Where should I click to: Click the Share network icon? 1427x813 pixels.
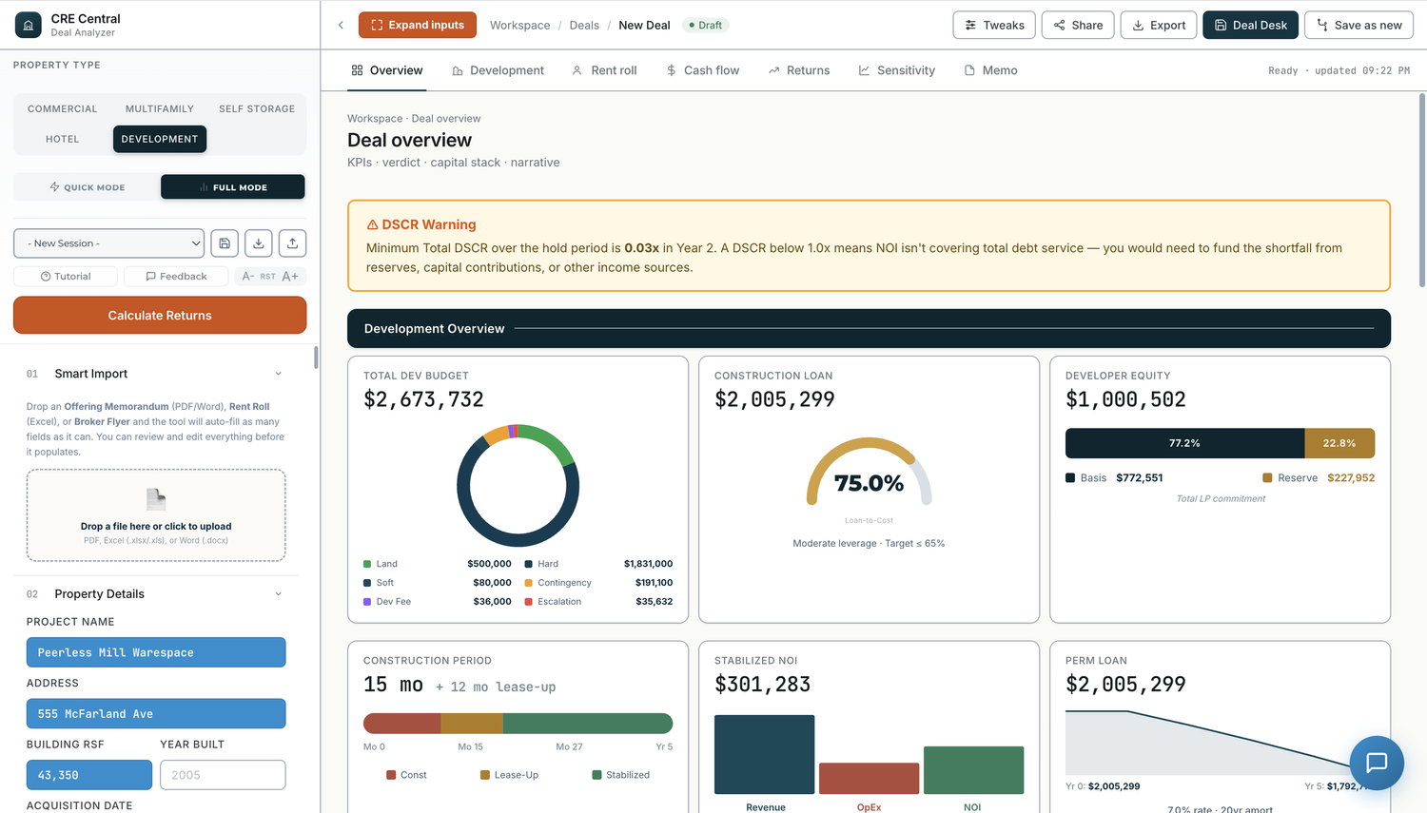point(1059,25)
